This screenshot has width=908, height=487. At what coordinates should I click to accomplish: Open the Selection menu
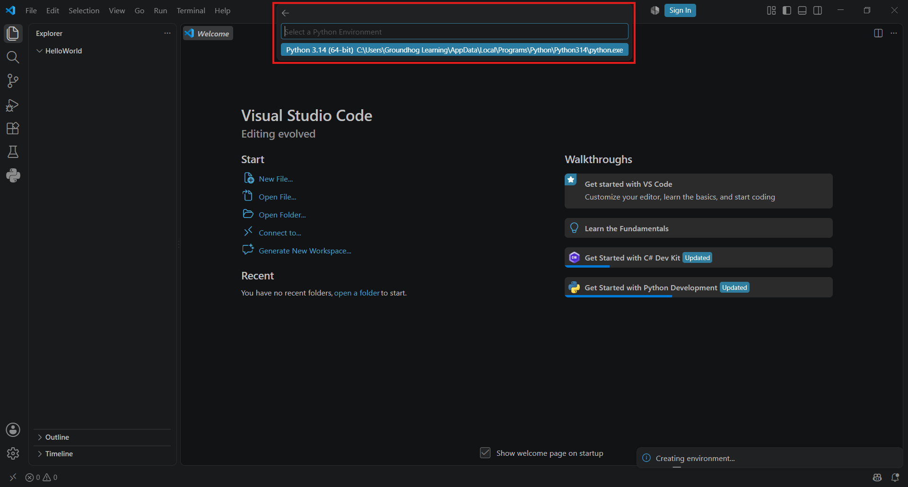(84, 10)
